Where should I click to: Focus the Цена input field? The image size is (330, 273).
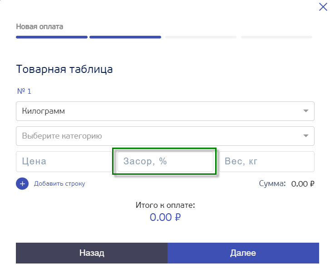(64, 162)
